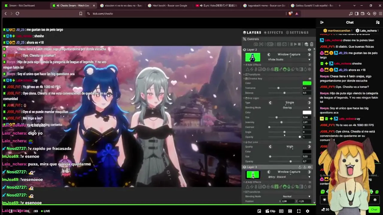Click Layer 2 VTube Studio thumbnail
This screenshot has width=383, height=215.
253,57
